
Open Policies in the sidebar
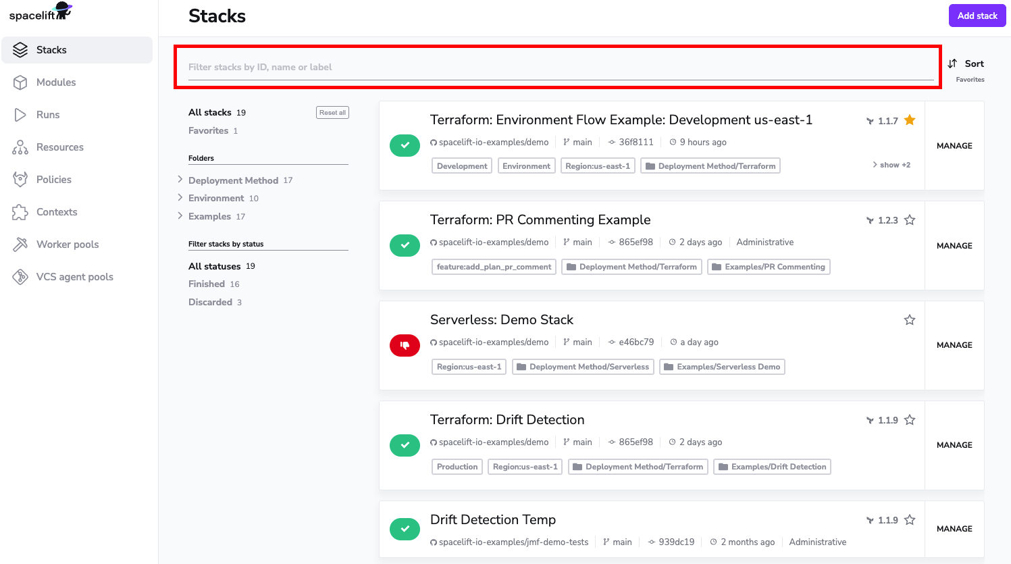coord(53,180)
